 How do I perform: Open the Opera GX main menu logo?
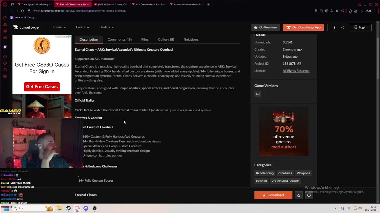(5, 4)
